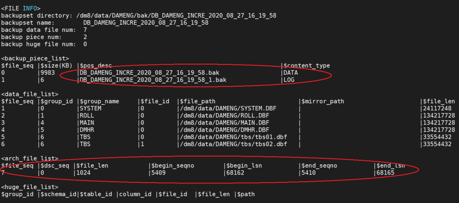Image resolution: width=459 pixels, height=203 pixels.
Task: Click the backupset directory path
Action: [x=176, y=15]
